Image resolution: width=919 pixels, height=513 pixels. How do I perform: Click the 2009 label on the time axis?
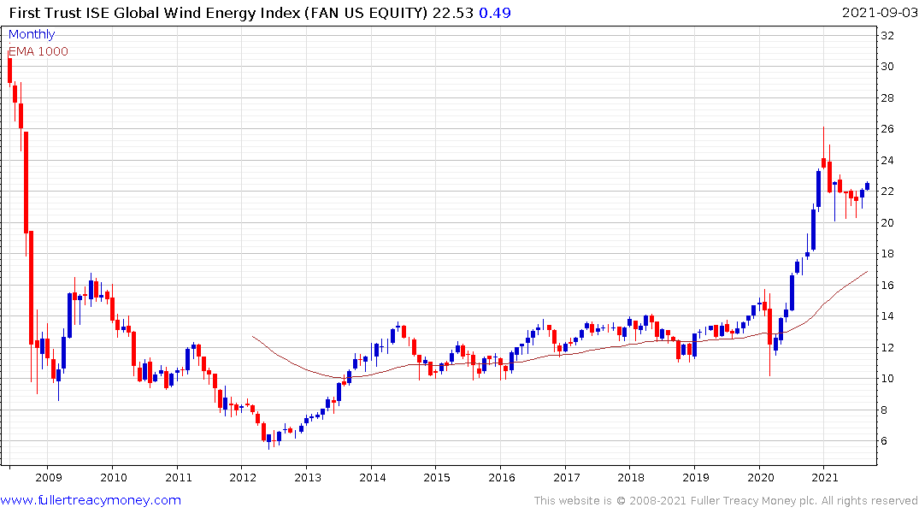[x=49, y=477]
